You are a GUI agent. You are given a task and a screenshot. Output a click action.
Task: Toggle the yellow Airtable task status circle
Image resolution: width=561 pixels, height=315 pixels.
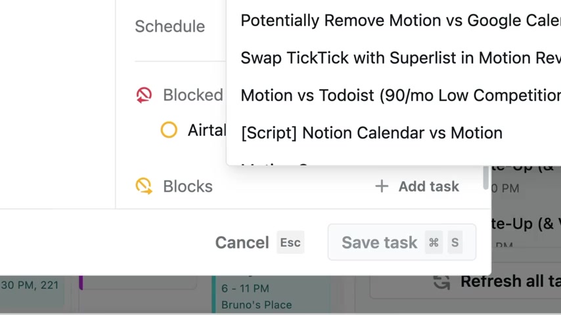[x=169, y=130]
